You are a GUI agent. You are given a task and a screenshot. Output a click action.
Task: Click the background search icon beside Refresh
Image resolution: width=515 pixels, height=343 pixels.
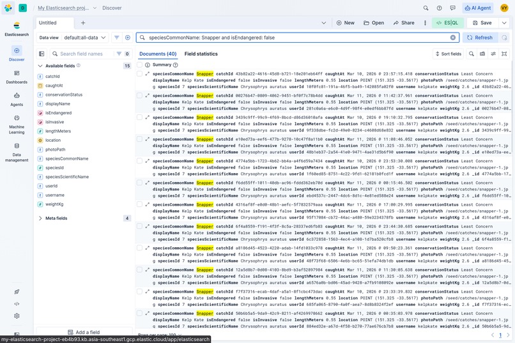[504, 38]
